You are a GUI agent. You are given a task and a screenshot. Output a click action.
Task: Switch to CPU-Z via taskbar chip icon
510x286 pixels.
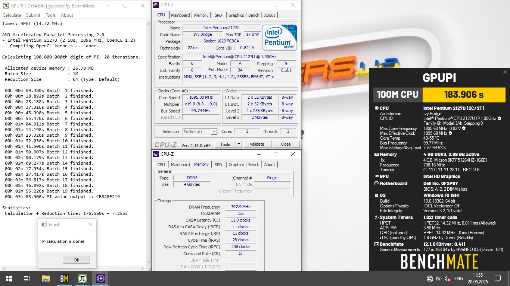[x=100, y=279]
